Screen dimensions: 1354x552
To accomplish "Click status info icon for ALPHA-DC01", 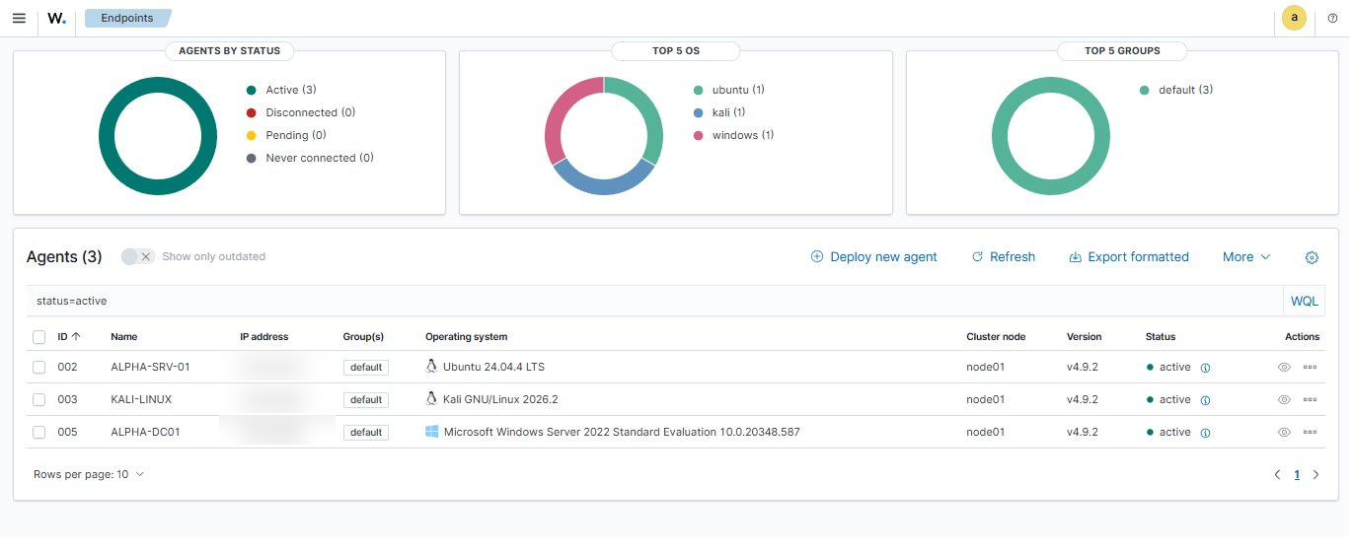I will [1206, 433].
